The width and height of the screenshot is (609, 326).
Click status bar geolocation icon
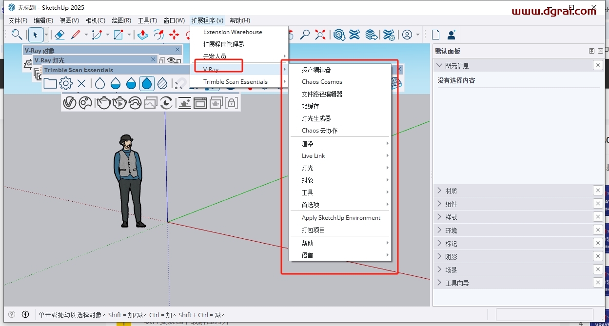pos(12,314)
